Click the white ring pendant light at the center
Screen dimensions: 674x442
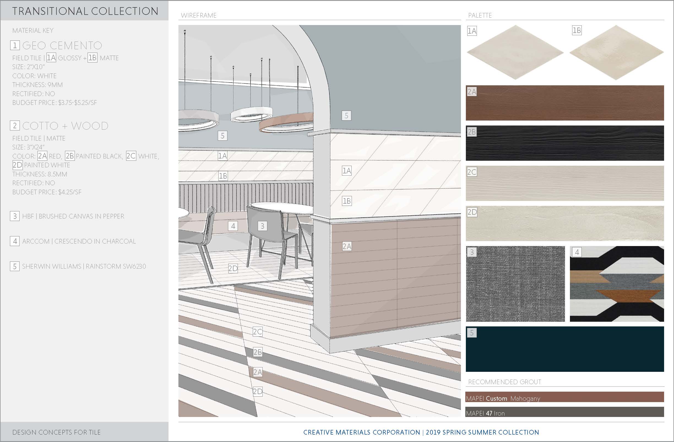251,114
